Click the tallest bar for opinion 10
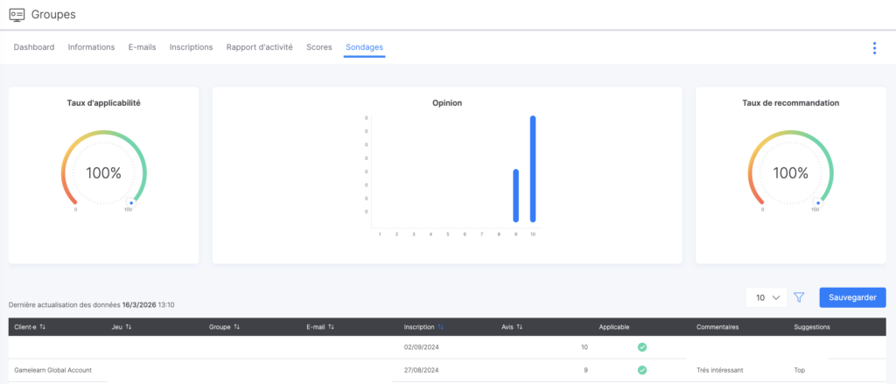Screen dimensions: 896x384 (533, 169)
